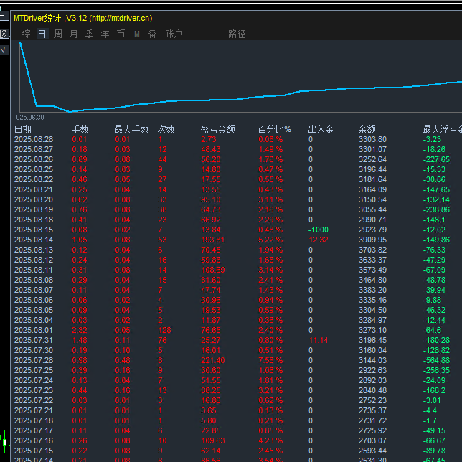Click balance 3909.95
This screenshot has height=462, width=462.
coord(372,240)
